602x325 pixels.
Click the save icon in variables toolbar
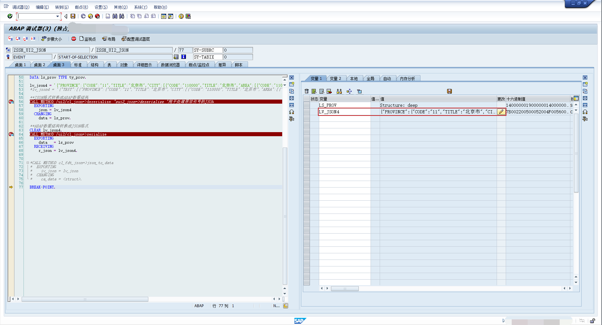click(x=449, y=91)
